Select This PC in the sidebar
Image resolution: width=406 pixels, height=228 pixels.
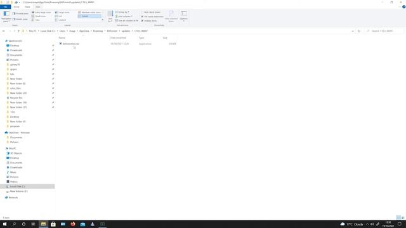(x=12, y=148)
